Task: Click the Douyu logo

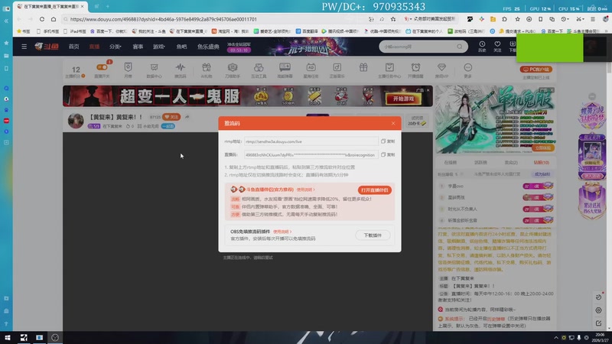Action: click(47, 47)
